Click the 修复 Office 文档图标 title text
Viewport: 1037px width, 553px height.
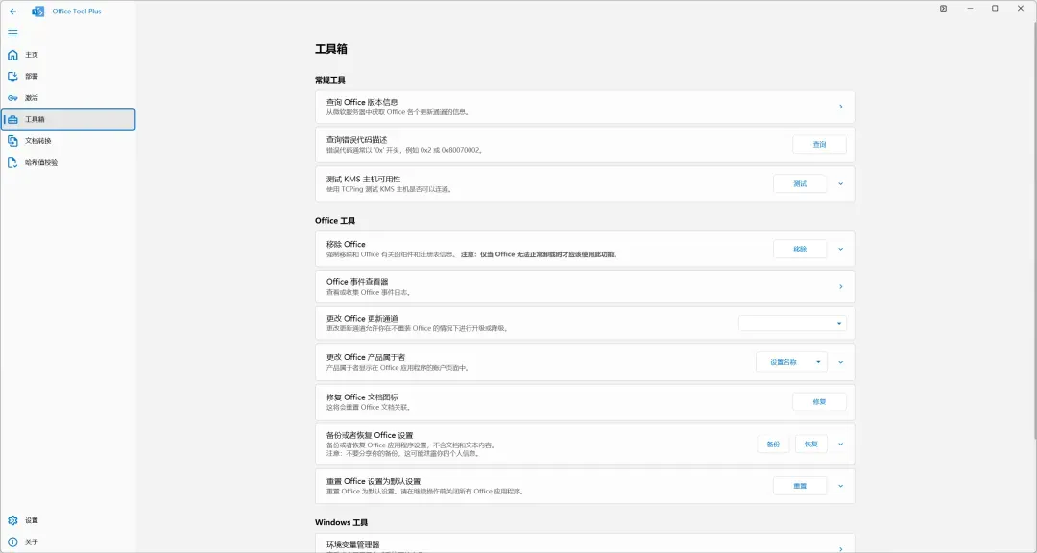click(362, 397)
